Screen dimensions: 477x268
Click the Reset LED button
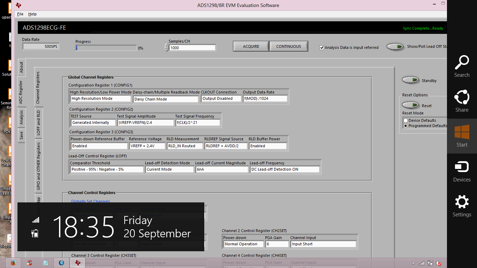pos(411,105)
